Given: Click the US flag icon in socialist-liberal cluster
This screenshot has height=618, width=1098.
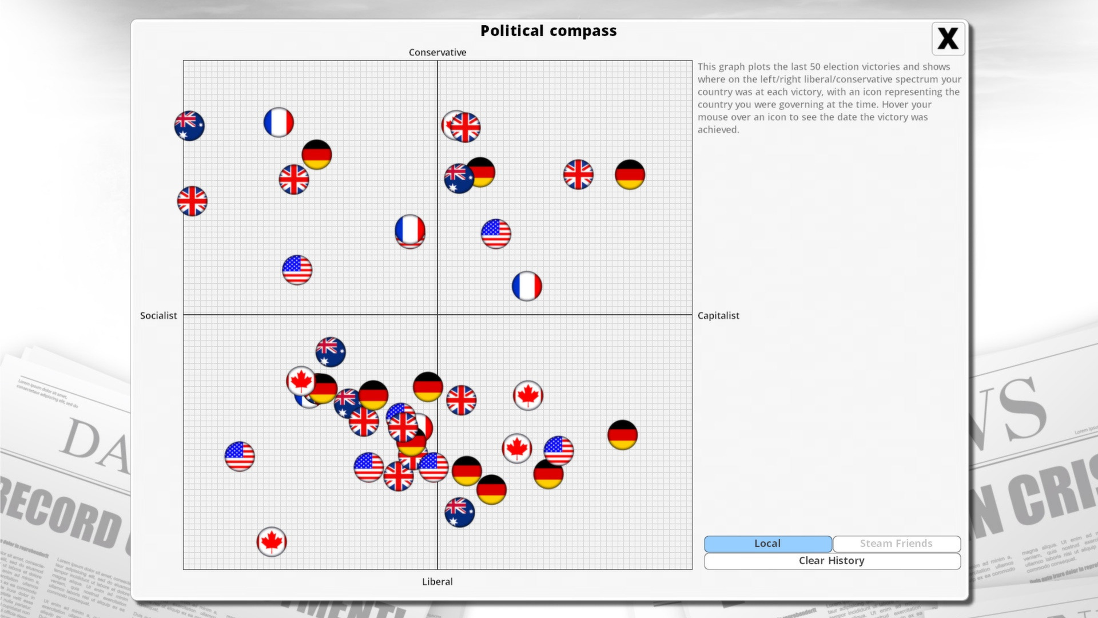Looking at the screenshot, I should pos(241,455).
